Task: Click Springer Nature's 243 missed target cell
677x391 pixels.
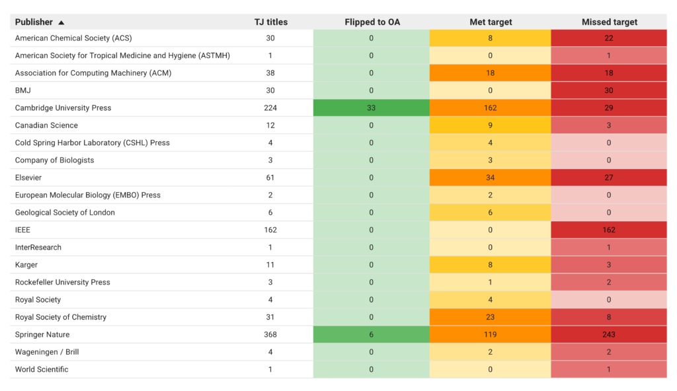Action: click(x=609, y=334)
